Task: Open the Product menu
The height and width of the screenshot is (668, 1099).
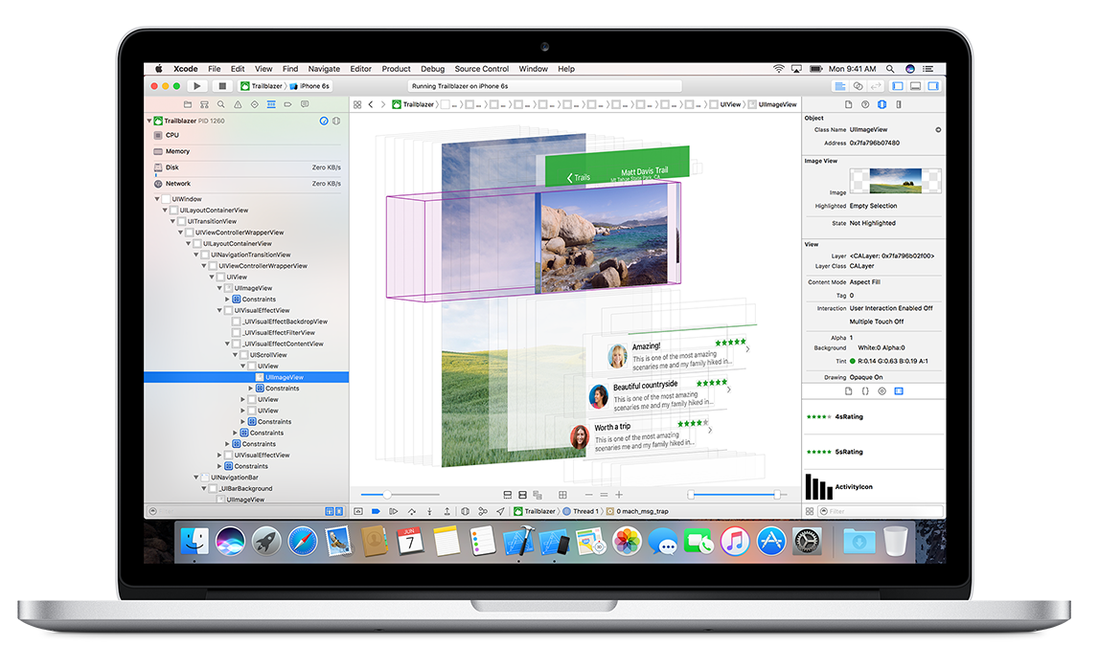Action: (x=396, y=69)
